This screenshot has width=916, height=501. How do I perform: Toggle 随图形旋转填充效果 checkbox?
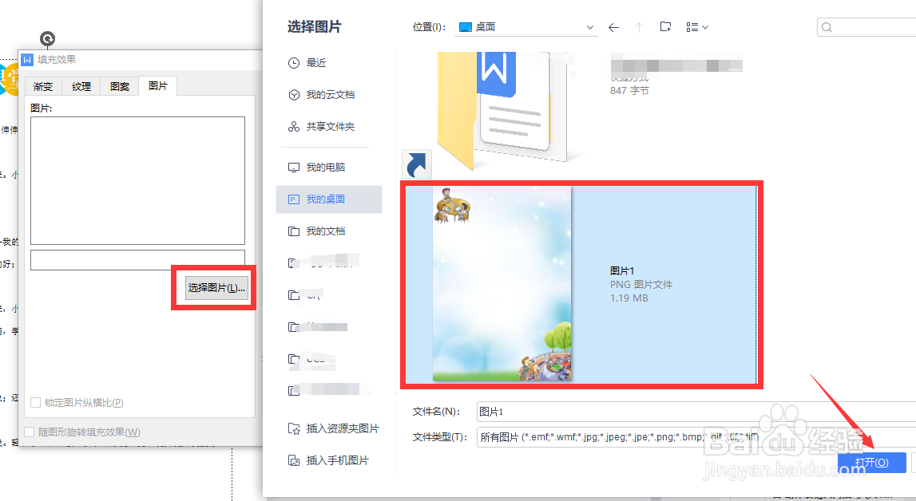(x=30, y=432)
